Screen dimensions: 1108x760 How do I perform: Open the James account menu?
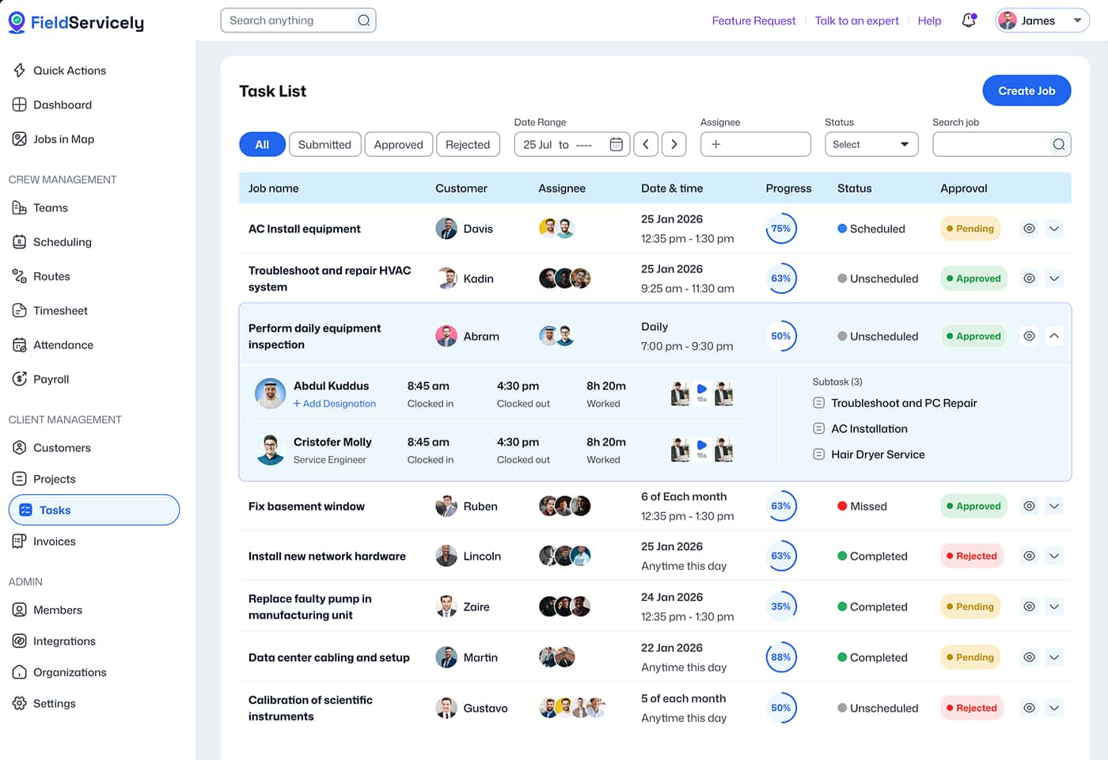click(x=1042, y=20)
